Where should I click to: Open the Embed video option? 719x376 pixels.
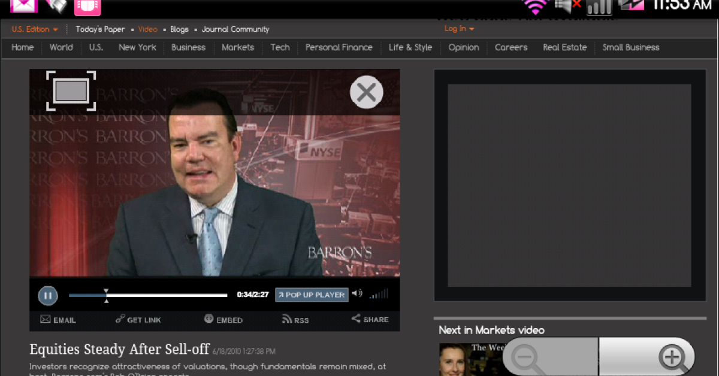pos(209,319)
